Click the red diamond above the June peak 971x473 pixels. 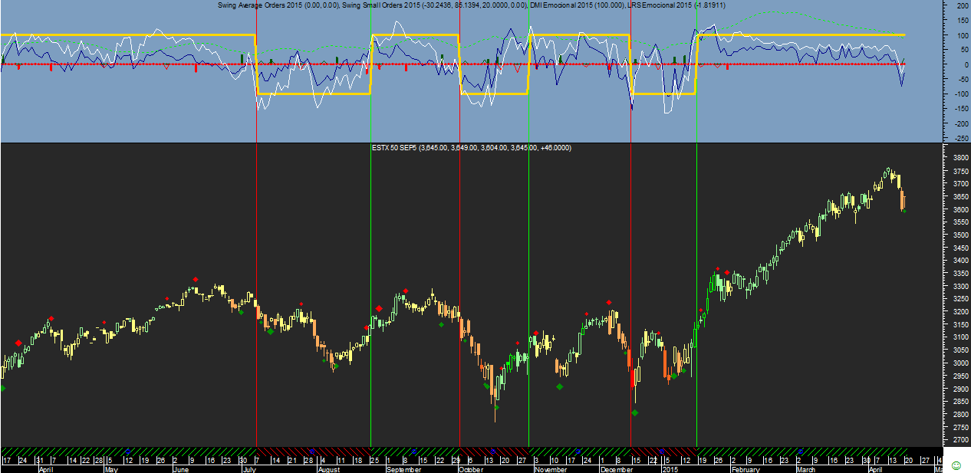(x=196, y=280)
